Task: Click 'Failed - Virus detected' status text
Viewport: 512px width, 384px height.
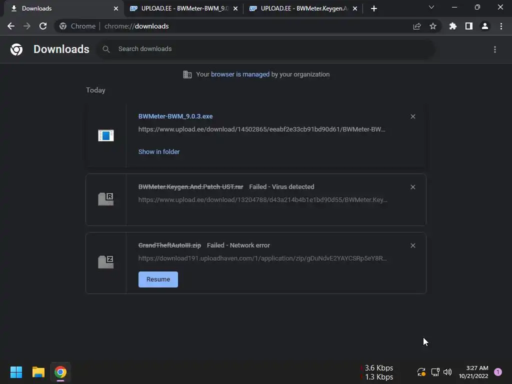Action: [281, 187]
